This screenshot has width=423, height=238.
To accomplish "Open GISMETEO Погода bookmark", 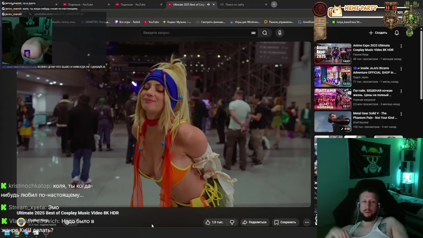I will click(x=96, y=22).
